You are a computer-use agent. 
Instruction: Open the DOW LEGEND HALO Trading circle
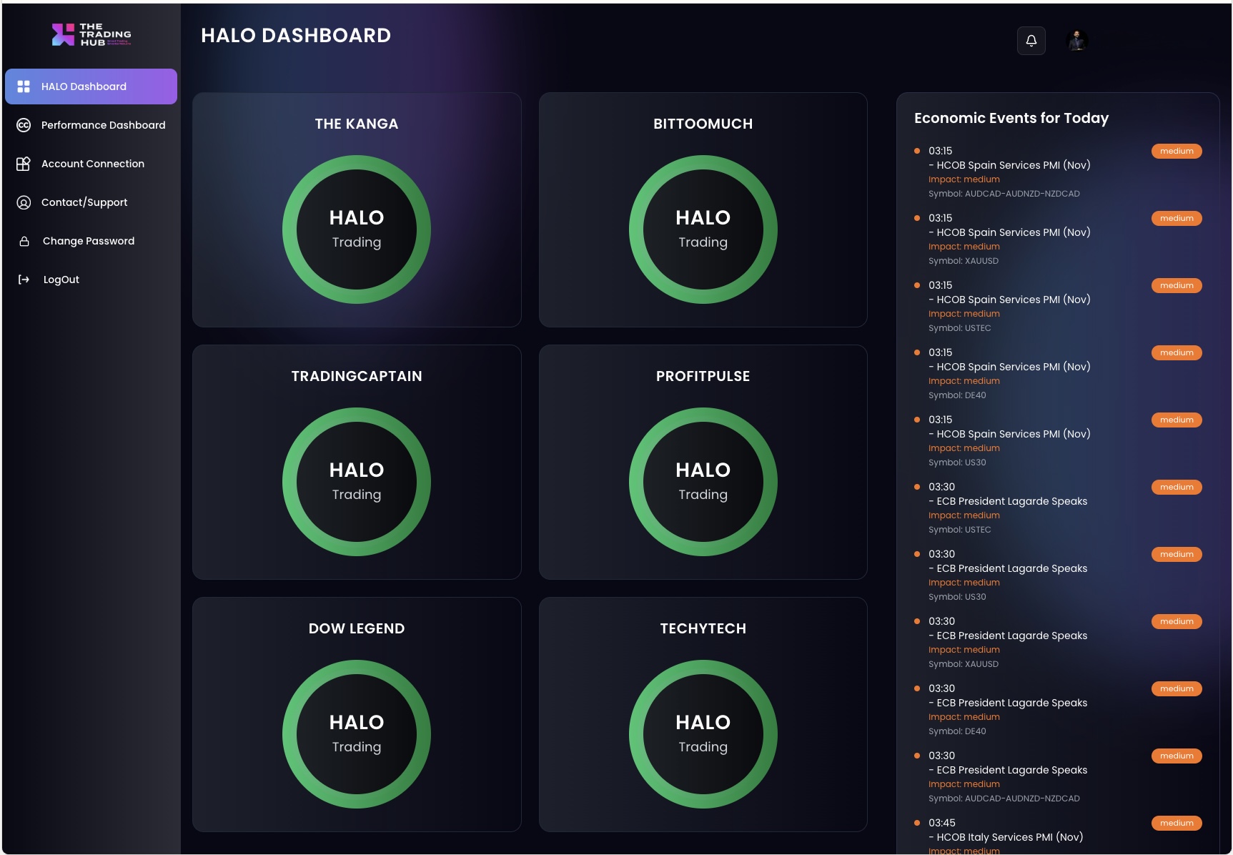(x=357, y=734)
